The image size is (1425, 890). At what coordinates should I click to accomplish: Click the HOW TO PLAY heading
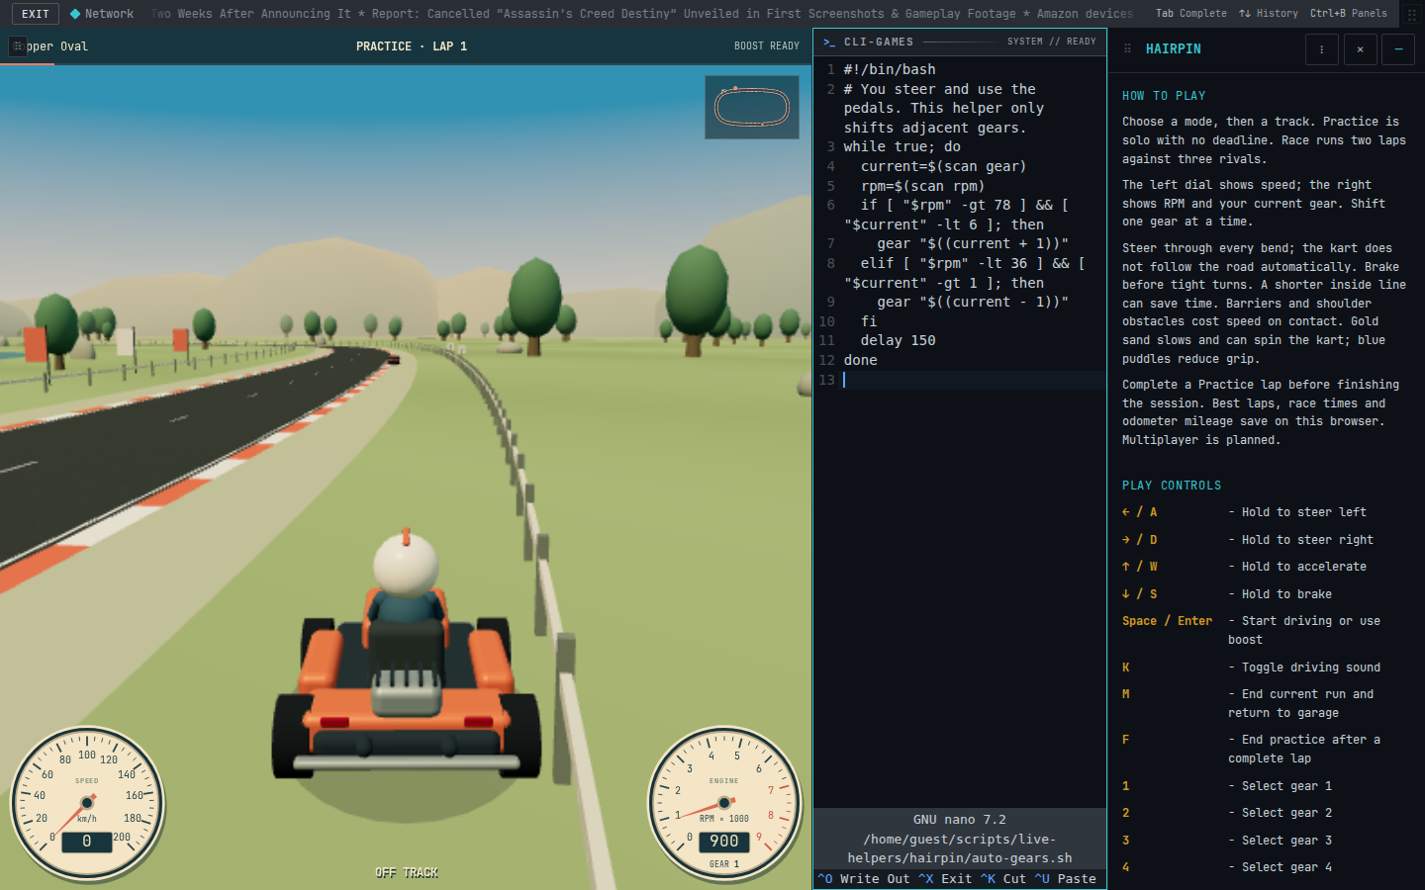pyautogui.click(x=1164, y=96)
